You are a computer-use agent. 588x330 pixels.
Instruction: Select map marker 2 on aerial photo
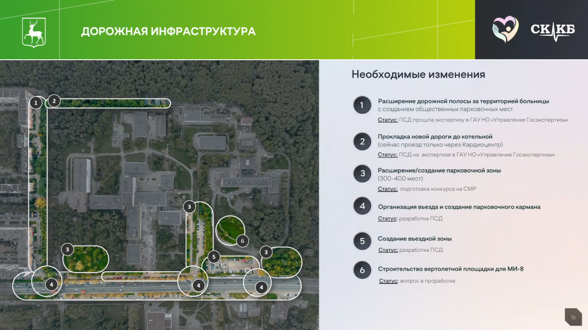click(x=54, y=101)
